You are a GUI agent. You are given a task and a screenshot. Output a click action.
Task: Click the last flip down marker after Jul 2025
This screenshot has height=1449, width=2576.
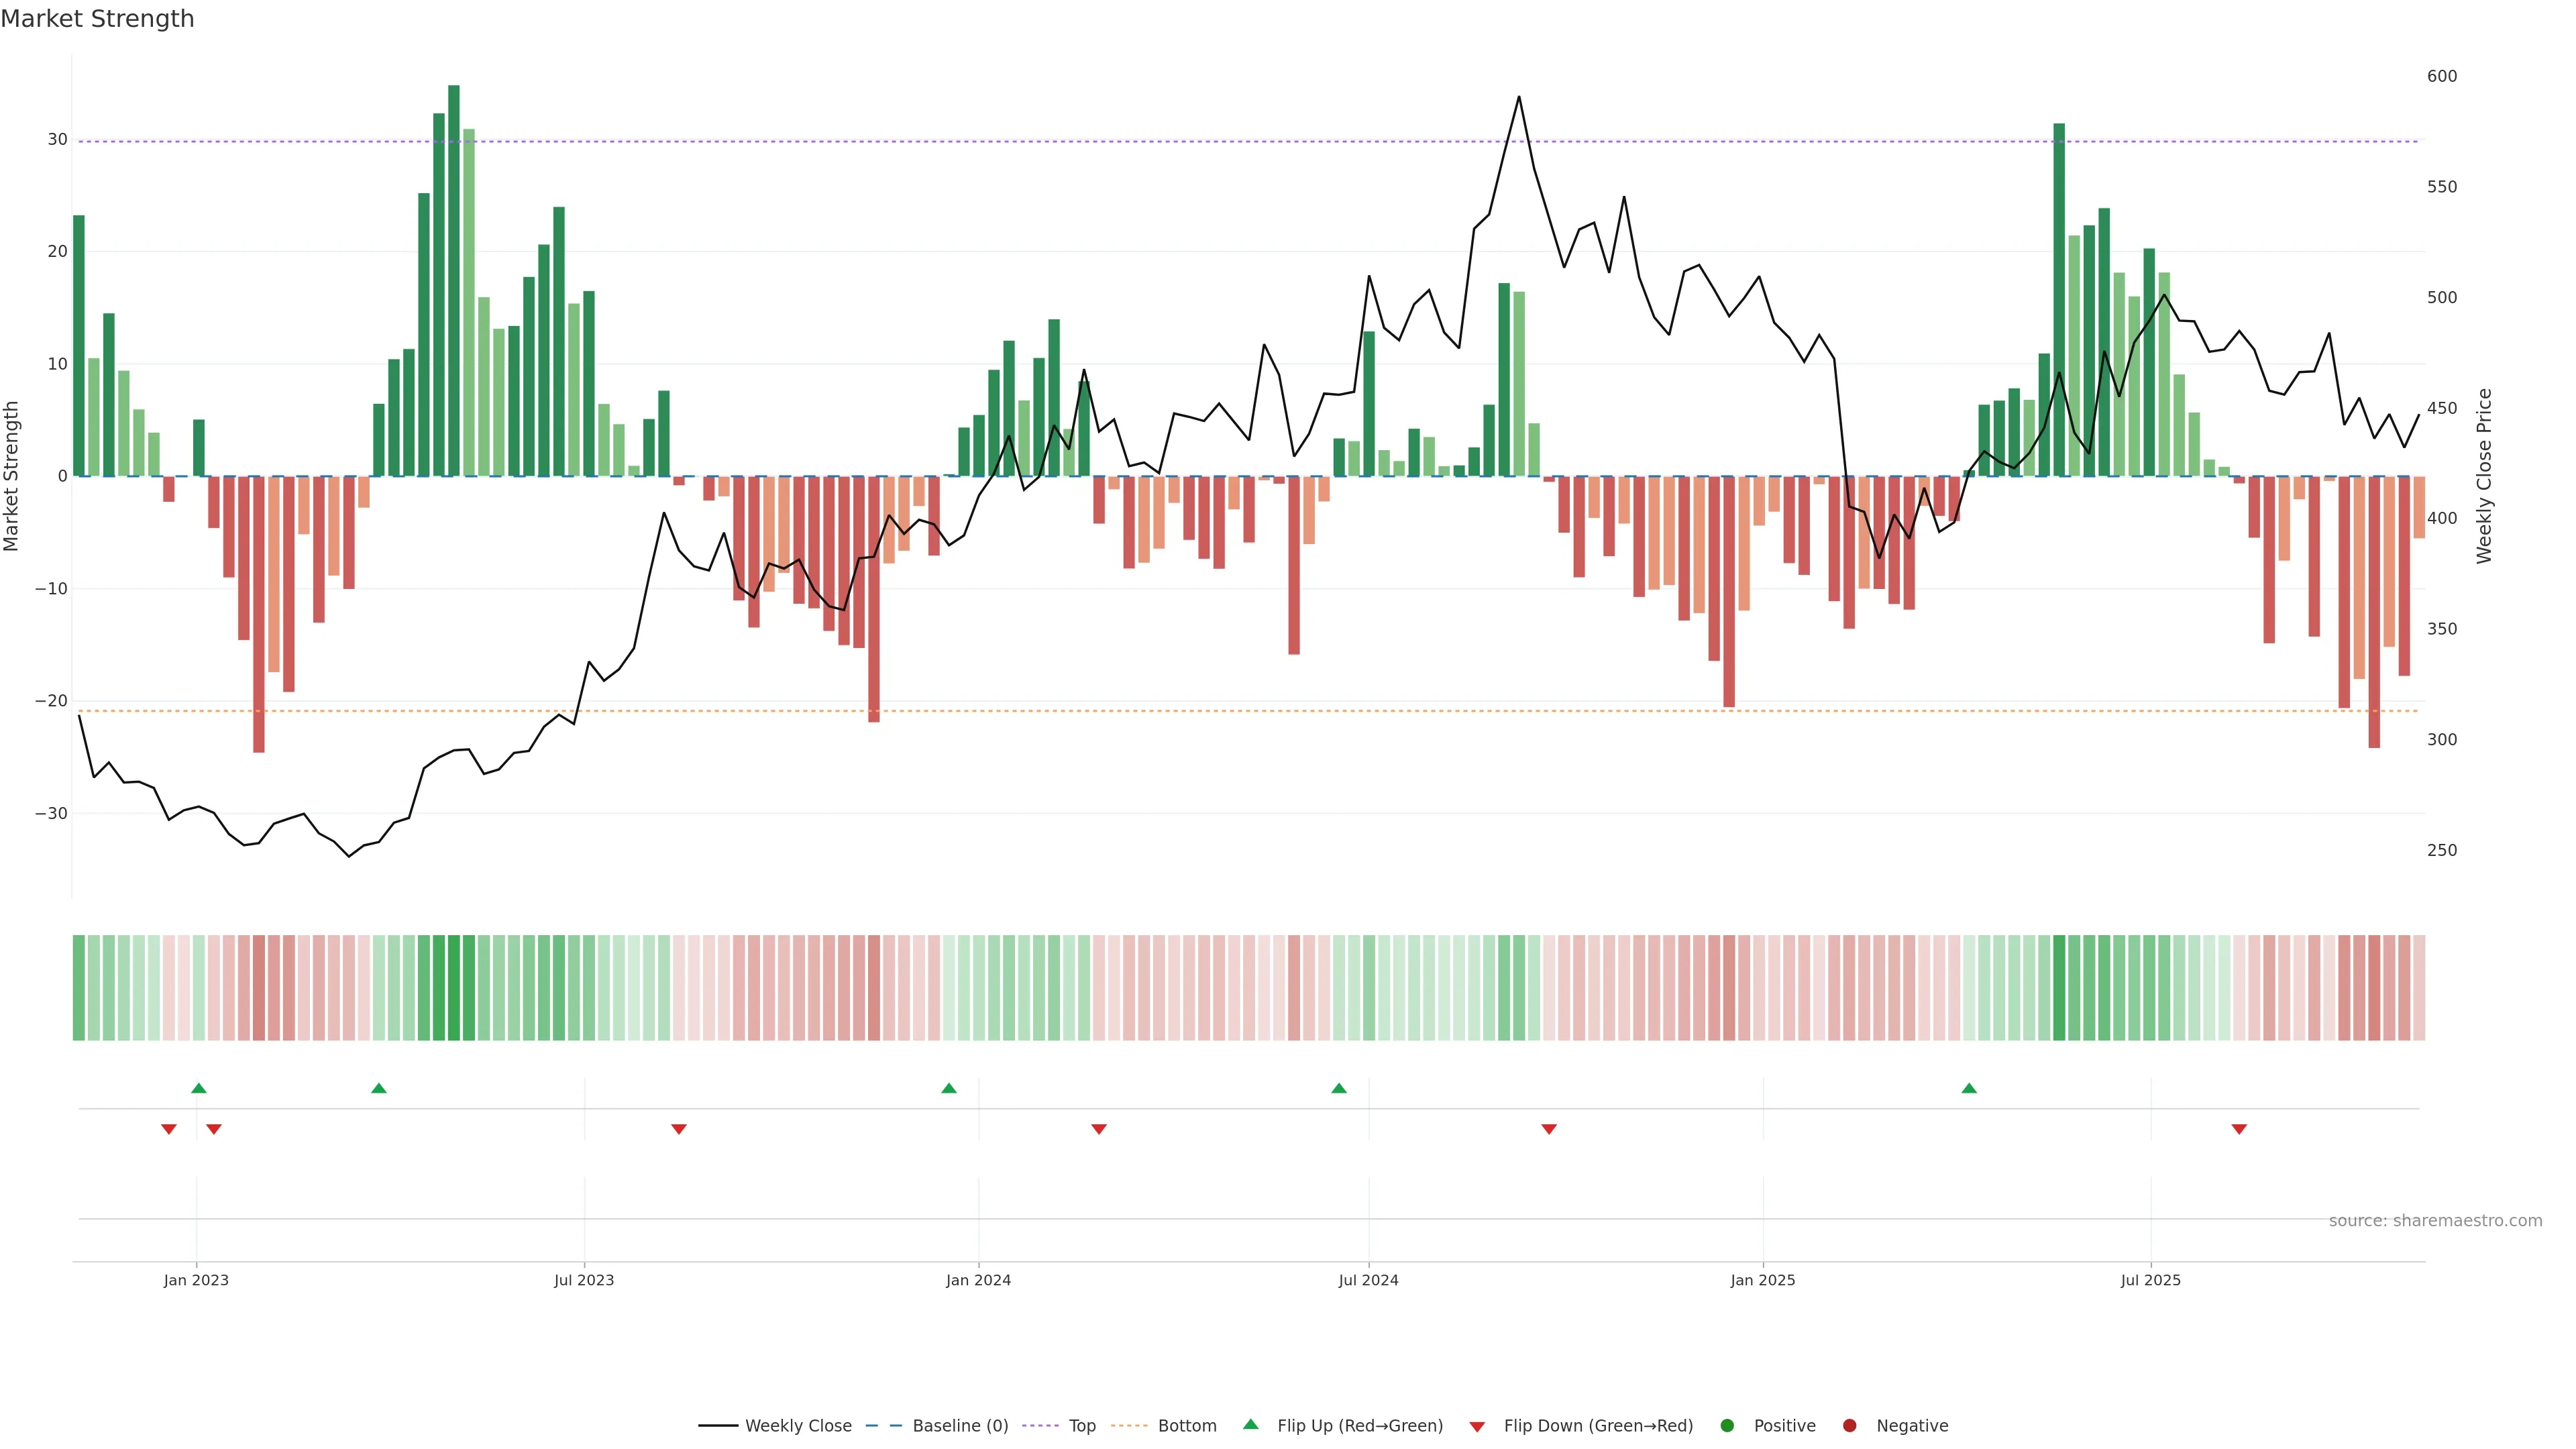[2239, 1129]
